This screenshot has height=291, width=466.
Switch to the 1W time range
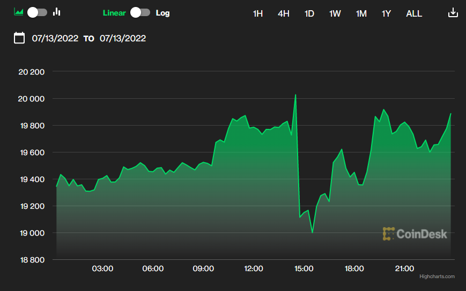(335, 13)
